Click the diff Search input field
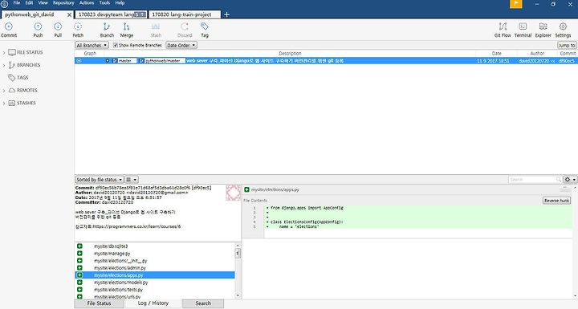 [x=535, y=180]
